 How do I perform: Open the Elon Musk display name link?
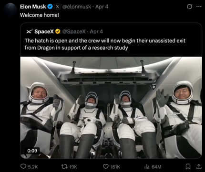click(x=33, y=7)
